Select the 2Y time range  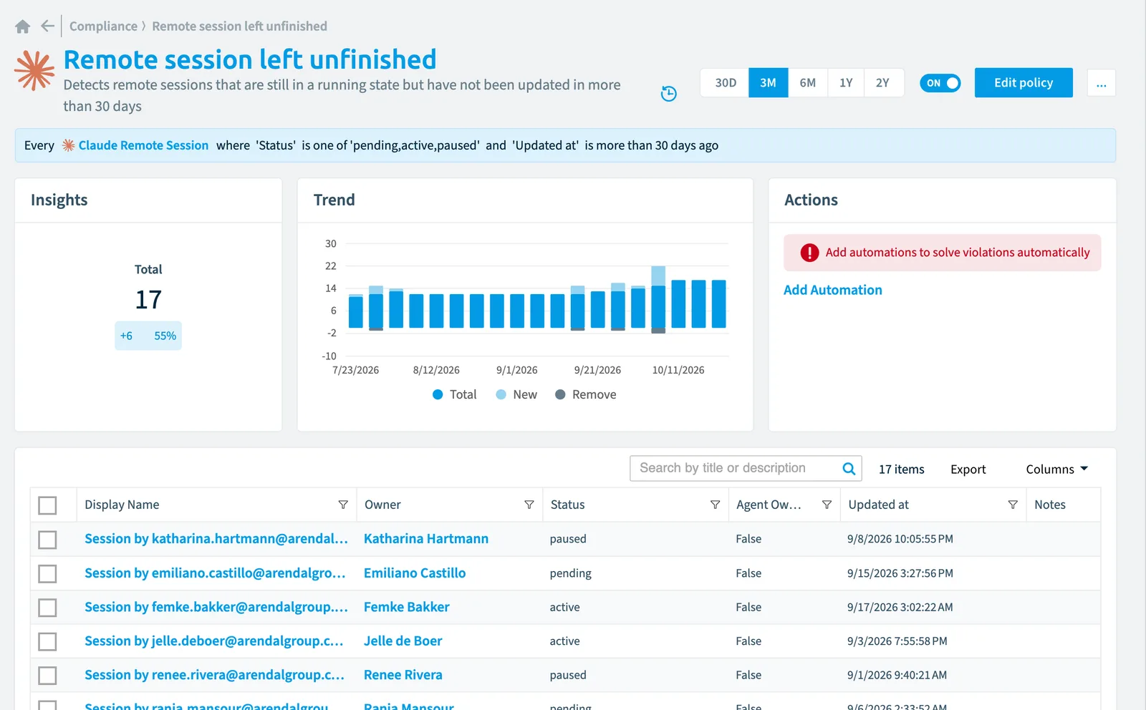[x=883, y=83]
